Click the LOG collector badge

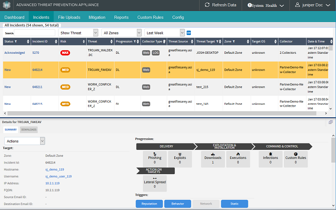click(156, 53)
